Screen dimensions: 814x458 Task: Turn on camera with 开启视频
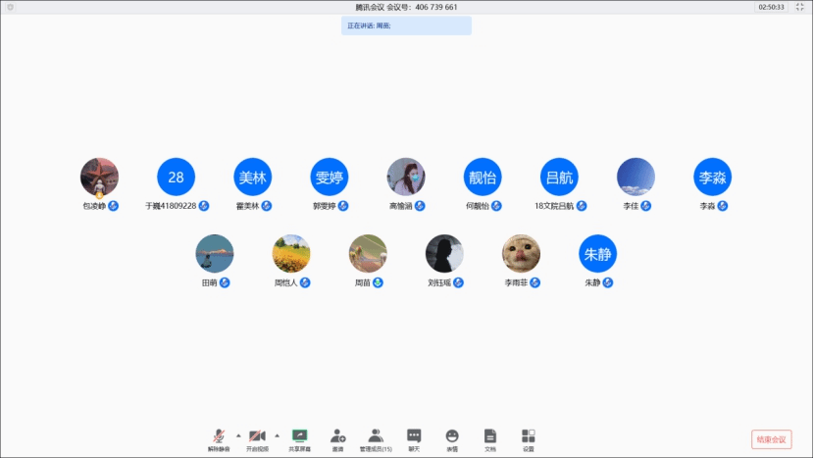pos(257,437)
